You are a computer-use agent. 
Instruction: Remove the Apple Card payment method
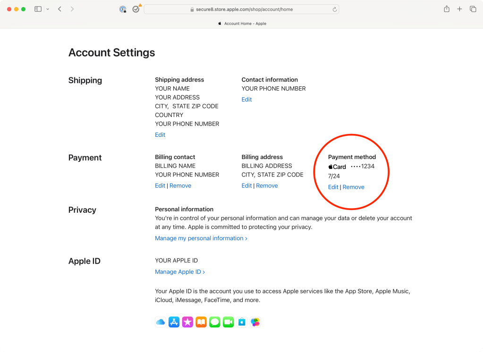[x=353, y=187]
